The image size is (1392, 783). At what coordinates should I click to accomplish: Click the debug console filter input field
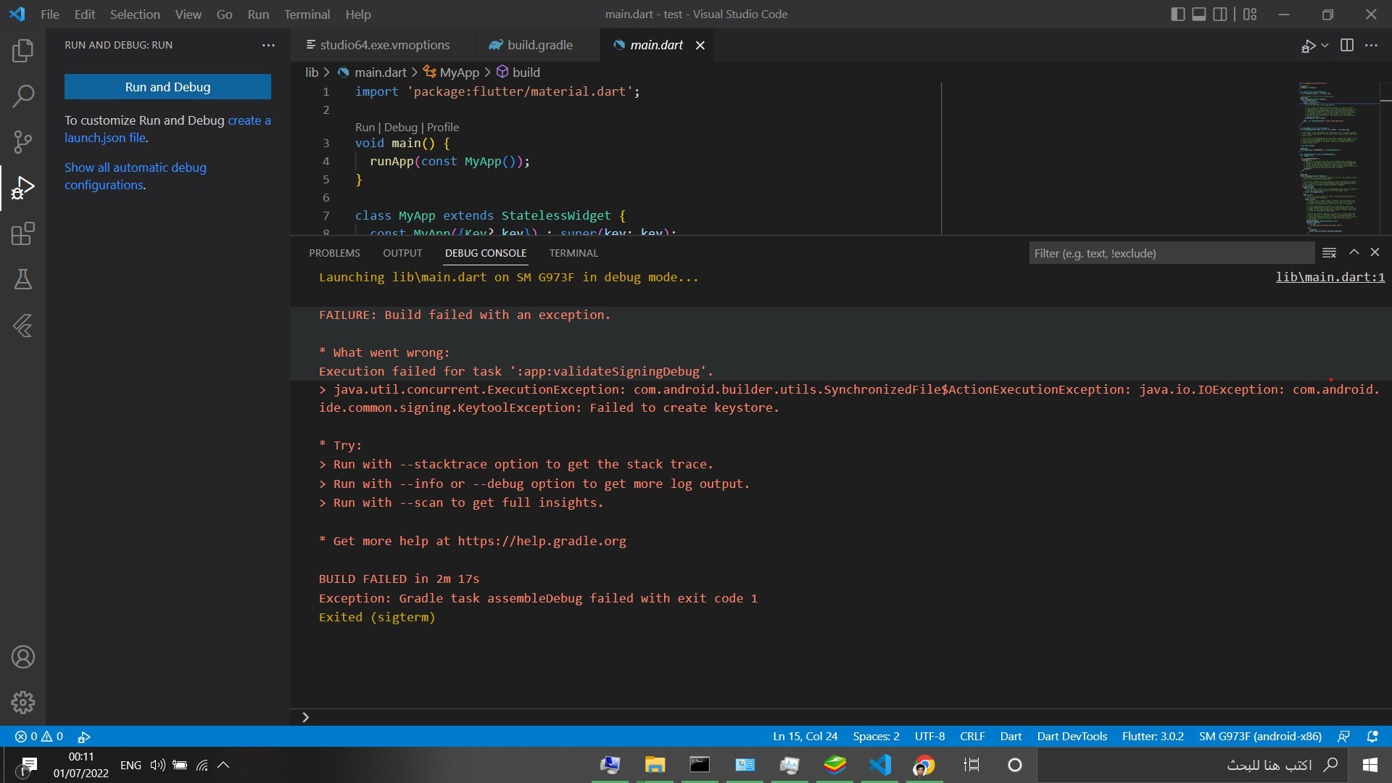point(1169,252)
